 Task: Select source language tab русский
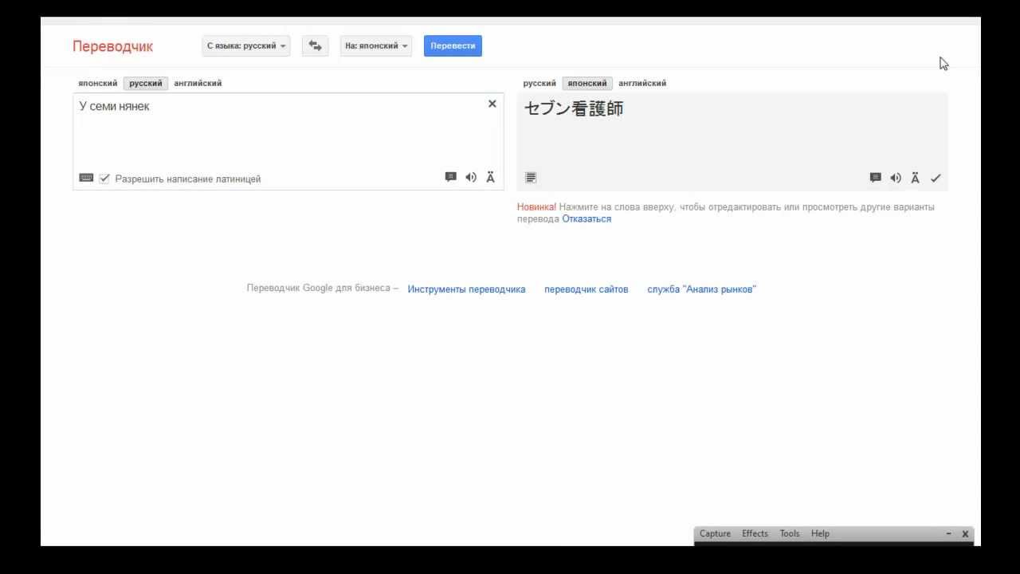point(146,83)
